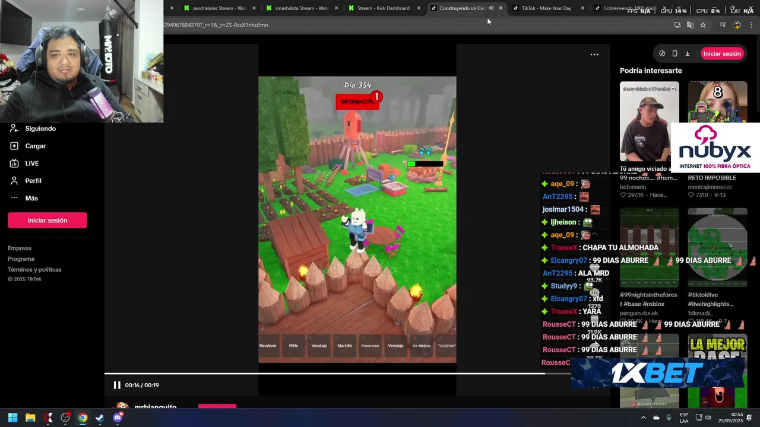Screen dimensions: 760x427
Task: Open the penguin.rbx.ek video thumbnail
Action: [x=650, y=247]
